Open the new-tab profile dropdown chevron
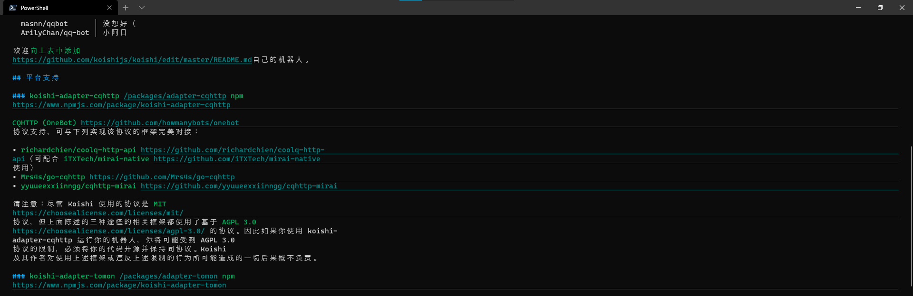 pos(141,8)
